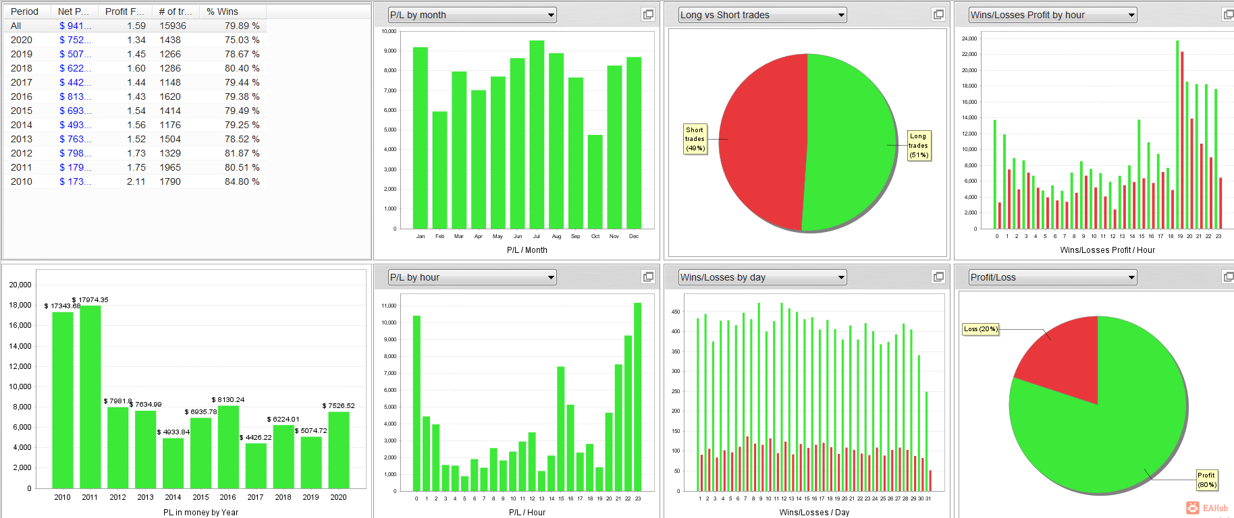Select the 2020 row in results table
The width and height of the screenshot is (1234, 518).
pos(135,40)
